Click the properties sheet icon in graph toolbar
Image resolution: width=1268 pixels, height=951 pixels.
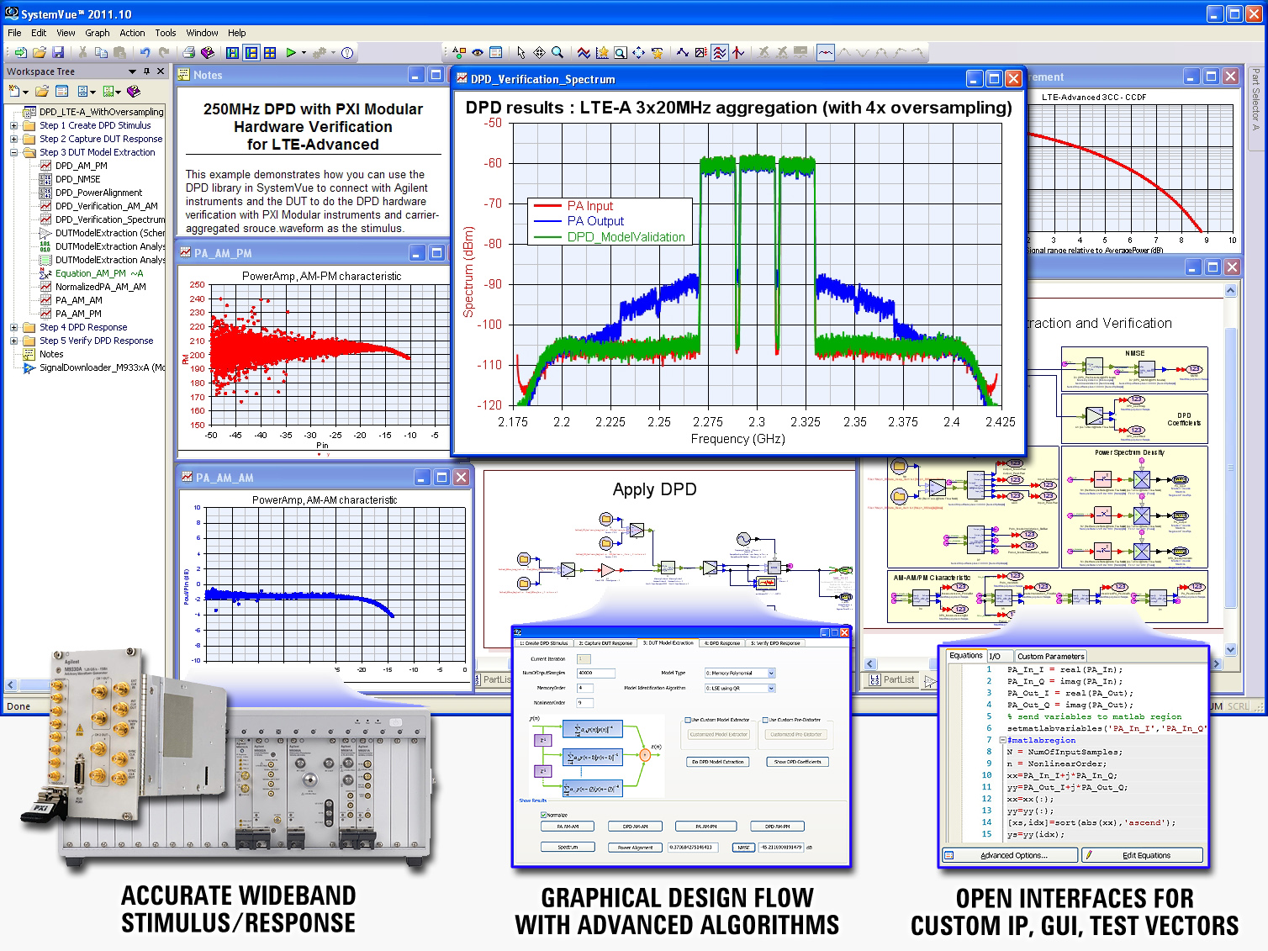[x=496, y=52]
